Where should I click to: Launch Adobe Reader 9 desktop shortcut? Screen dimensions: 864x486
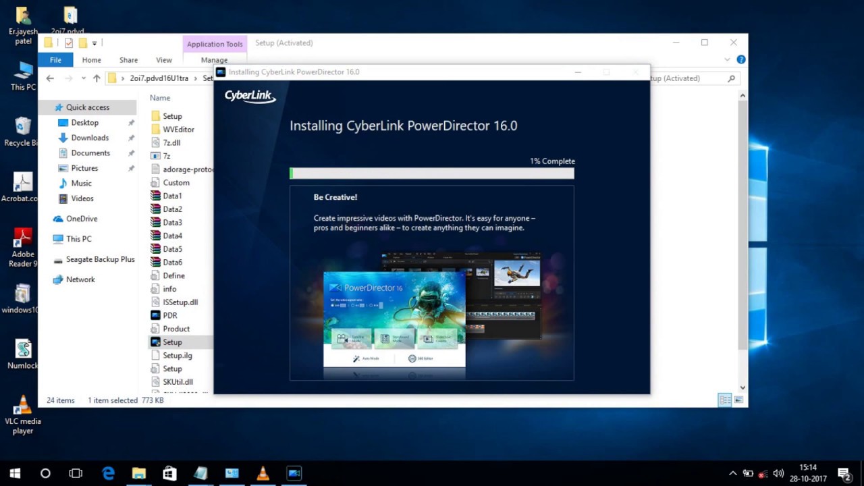pyautogui.click(x=23, y=247)
